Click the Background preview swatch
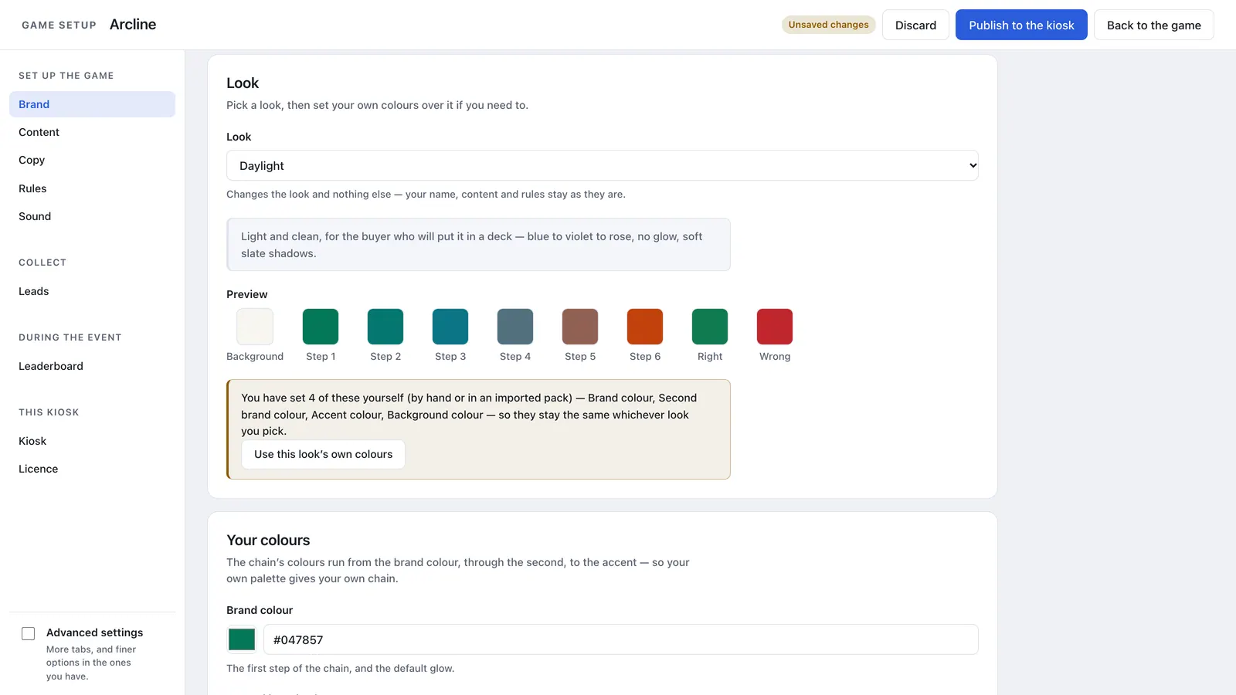This screenshot has height=695, width=1236. coord(255,327)
